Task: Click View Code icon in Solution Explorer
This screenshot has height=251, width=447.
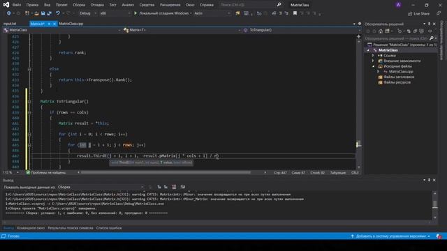Action: (430, 31)
